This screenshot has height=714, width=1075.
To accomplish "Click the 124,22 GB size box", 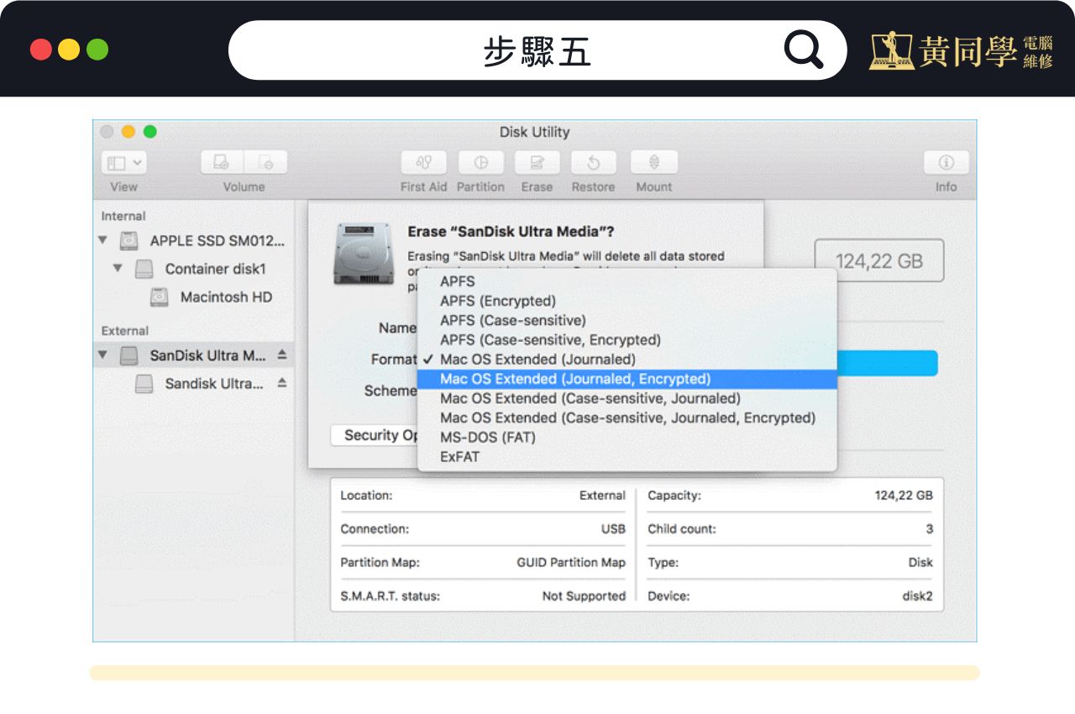I will [x=879, y=261].
